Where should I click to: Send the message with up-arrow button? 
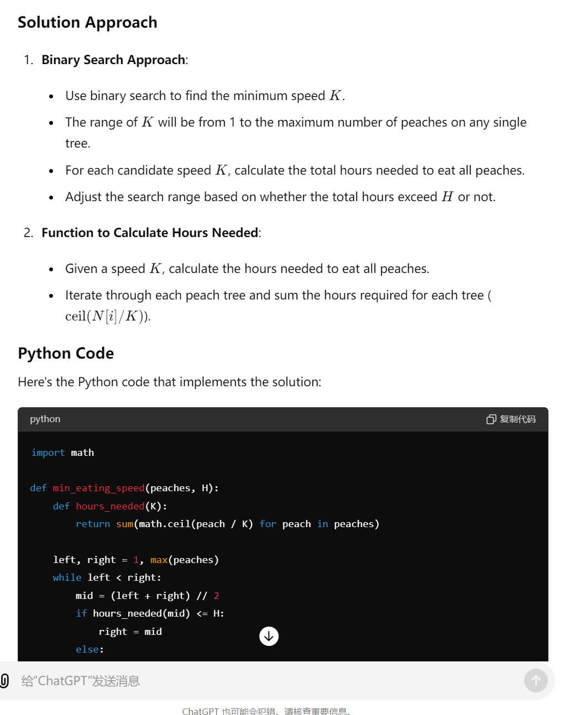coord(536,681)
